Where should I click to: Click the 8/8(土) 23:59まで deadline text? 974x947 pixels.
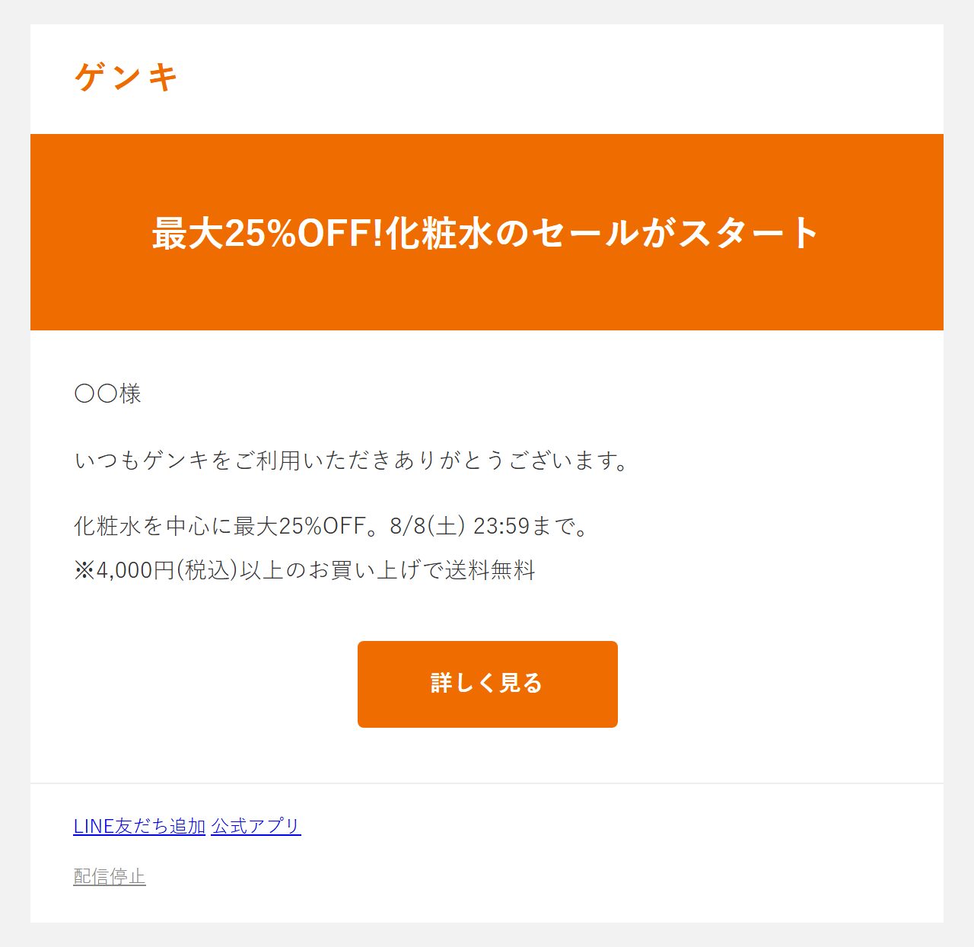(x=489, y=526)
